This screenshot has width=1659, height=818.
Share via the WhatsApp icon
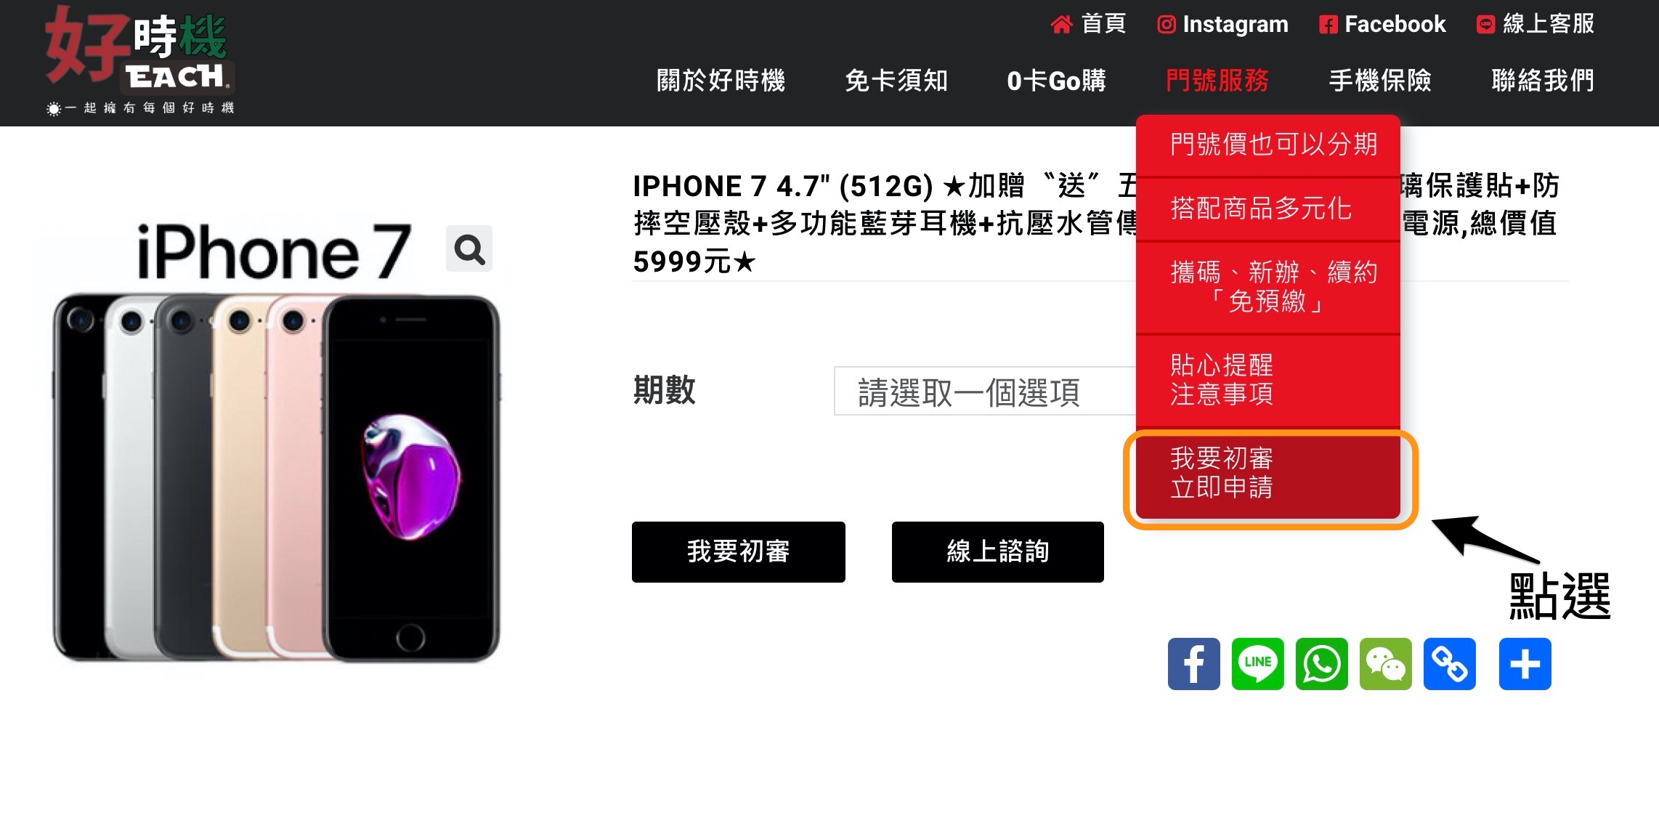click(1321, 664)
